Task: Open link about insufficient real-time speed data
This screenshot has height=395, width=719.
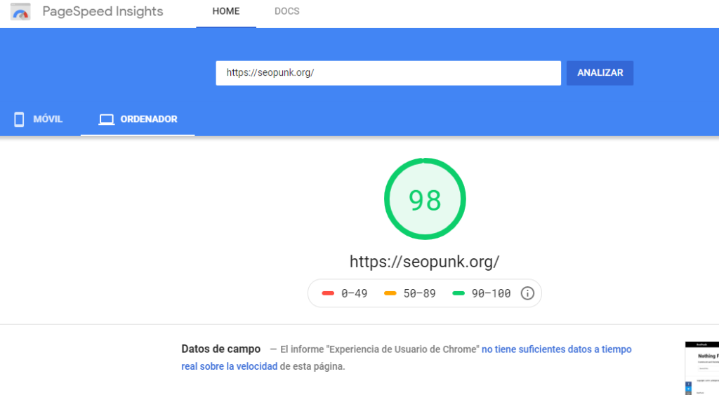Action: coord(407,358)
